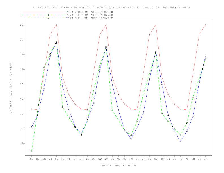Click x-axis forecast hour label 57

tap(150, 159)
